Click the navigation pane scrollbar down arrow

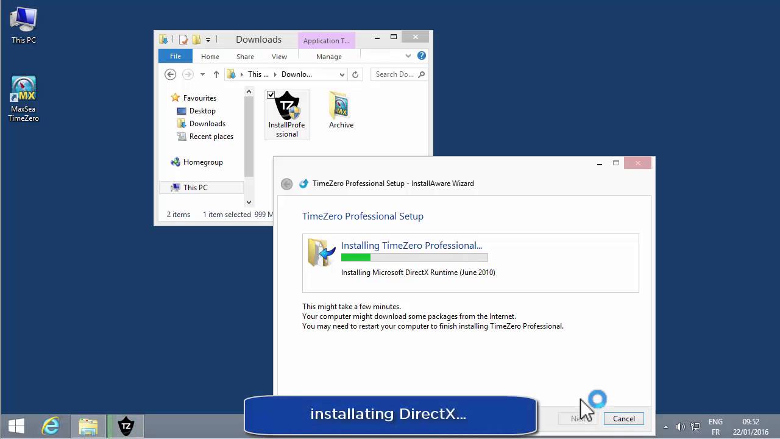249,202
